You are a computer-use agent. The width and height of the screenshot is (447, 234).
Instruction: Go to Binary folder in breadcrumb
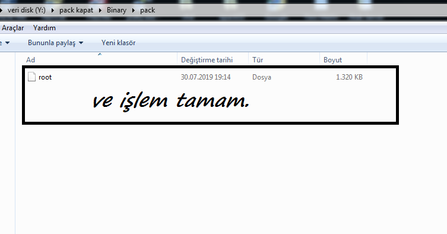click(116, 10)
